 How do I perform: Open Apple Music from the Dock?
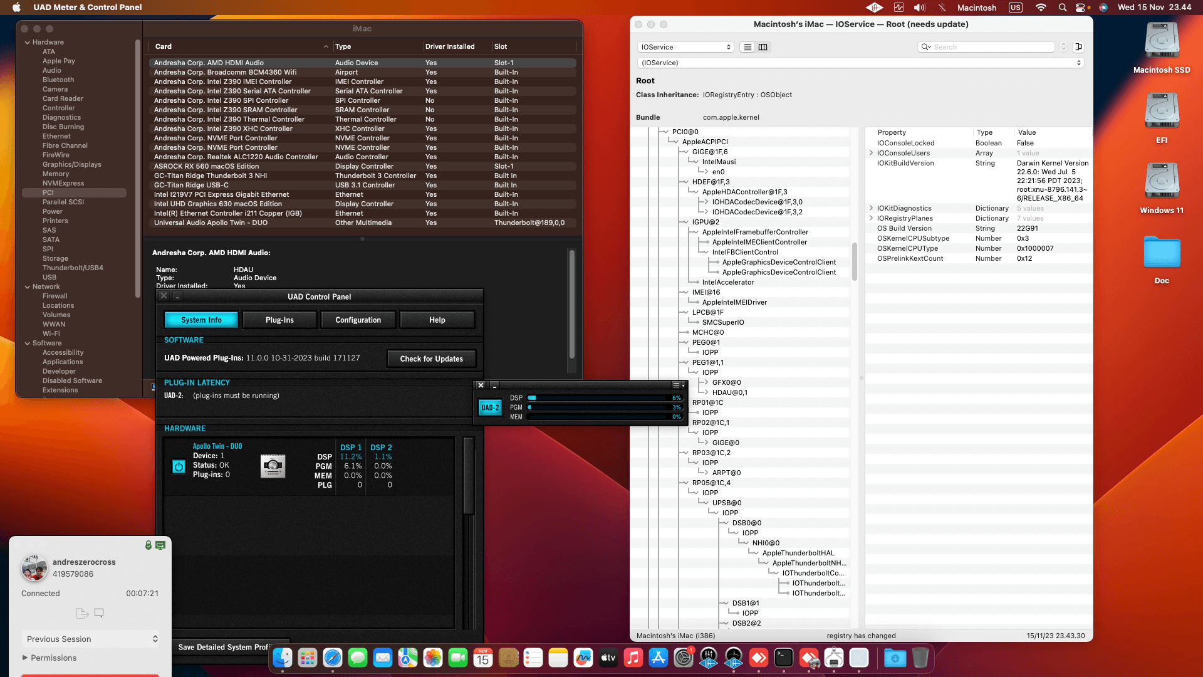[x=633, y=658]
